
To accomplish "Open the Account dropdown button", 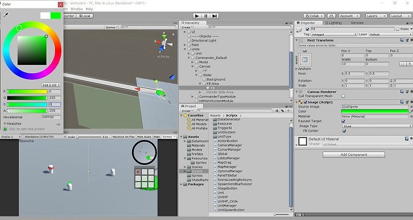I will [349, 16].
